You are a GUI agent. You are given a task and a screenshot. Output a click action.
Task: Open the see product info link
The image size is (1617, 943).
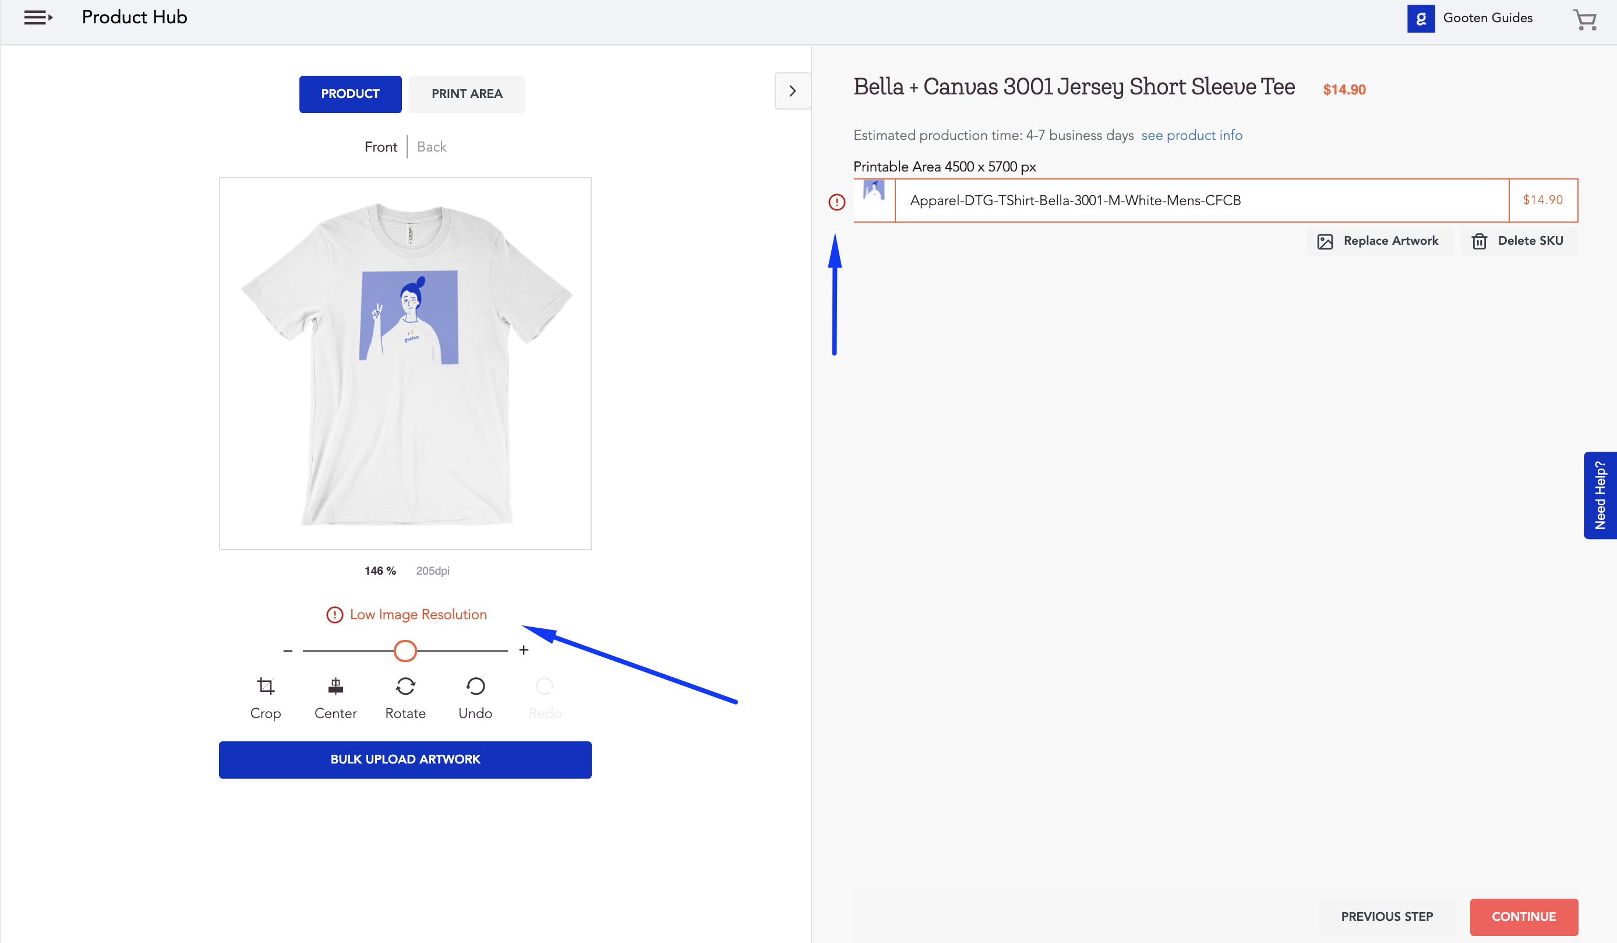coord(1191,135)
